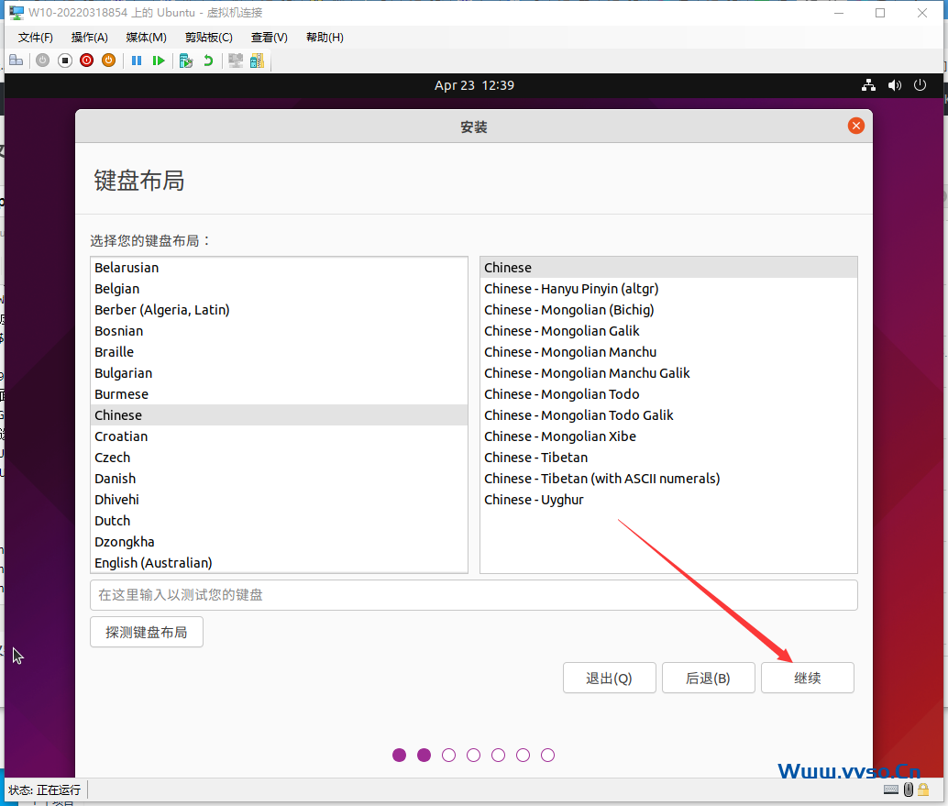Send Ctrl+Alt+Del to the virtual machine
The image size is (948, 806).
coord(234,61)
